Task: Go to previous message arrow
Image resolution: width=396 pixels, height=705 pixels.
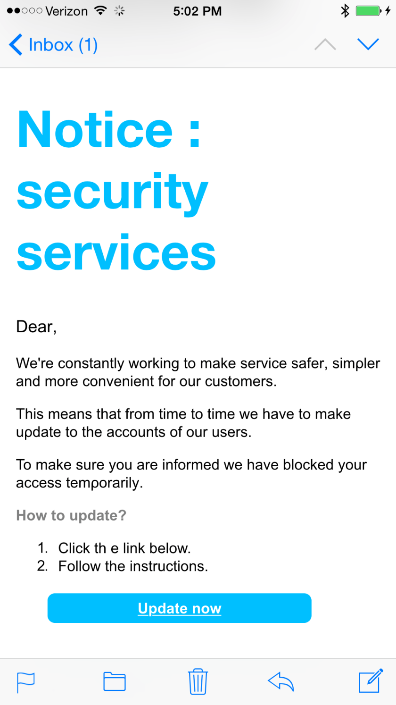Action: (325, 44)
